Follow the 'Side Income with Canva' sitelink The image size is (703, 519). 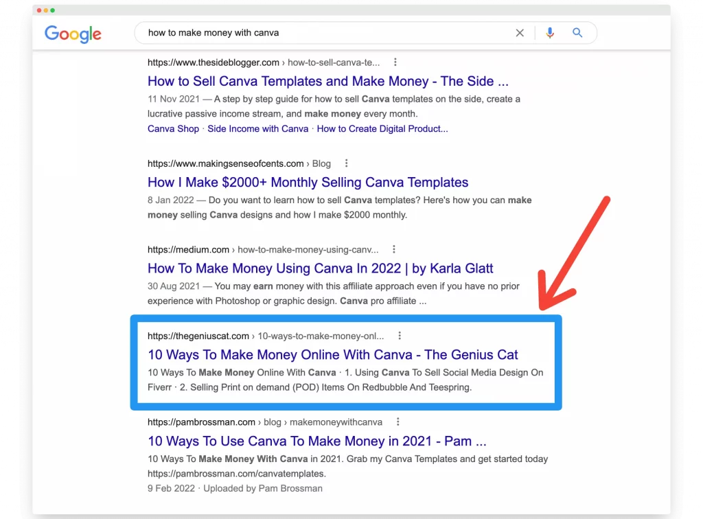(258, 129)
